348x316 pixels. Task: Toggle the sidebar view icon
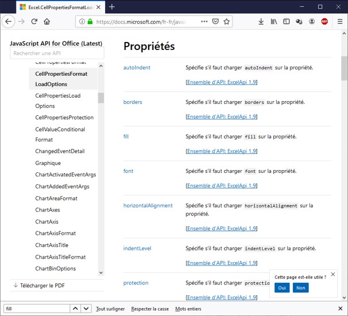(x=286, y=21)
